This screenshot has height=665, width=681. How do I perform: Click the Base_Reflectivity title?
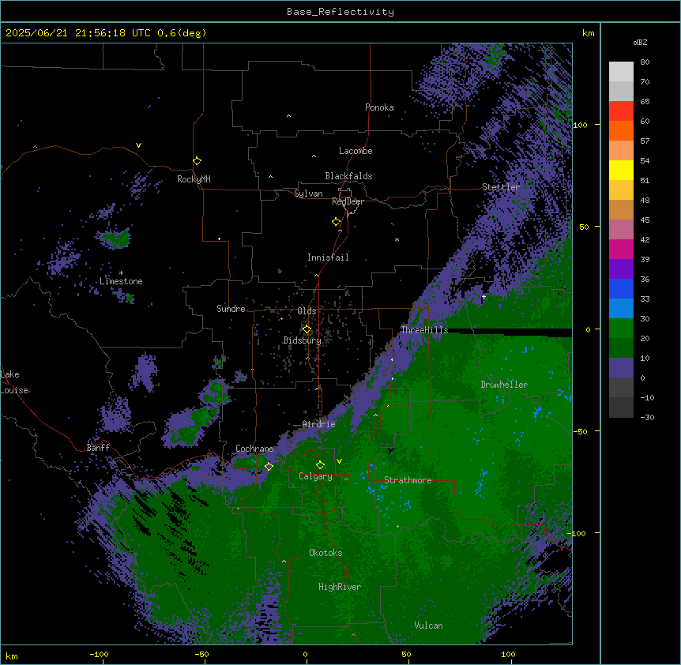point(340,12)
